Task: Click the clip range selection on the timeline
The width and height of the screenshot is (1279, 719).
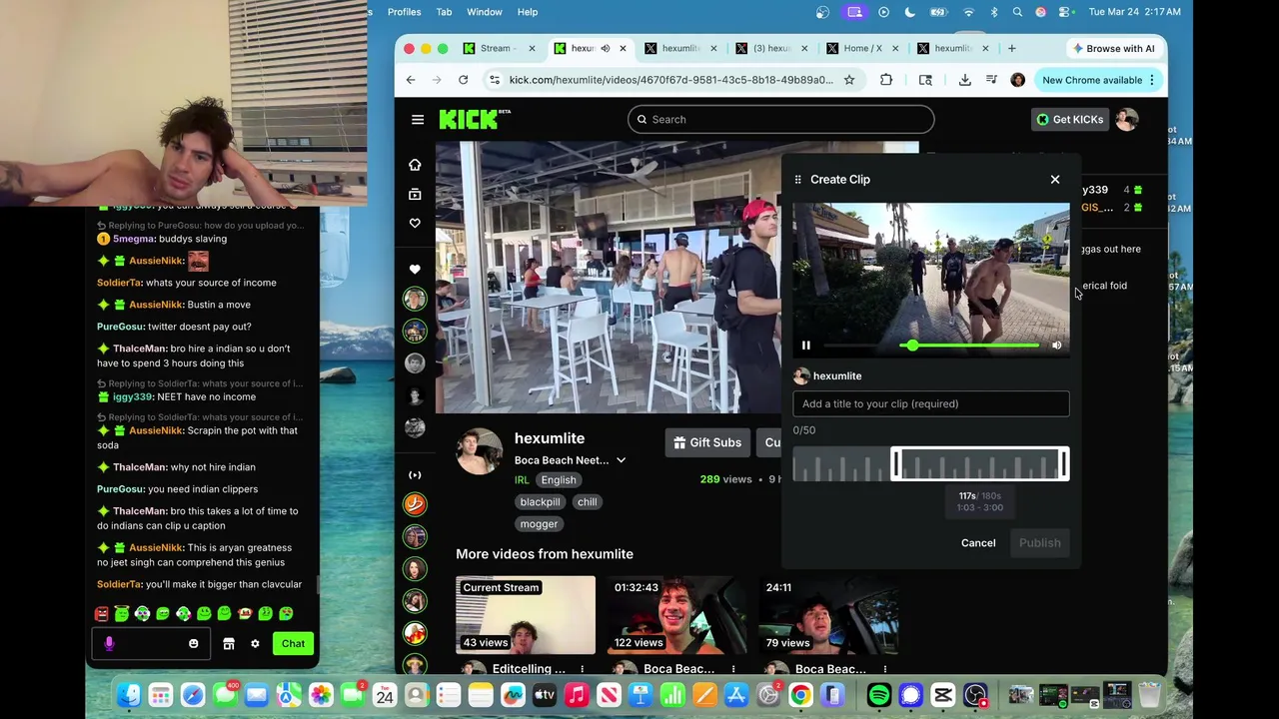Action: 980,464
